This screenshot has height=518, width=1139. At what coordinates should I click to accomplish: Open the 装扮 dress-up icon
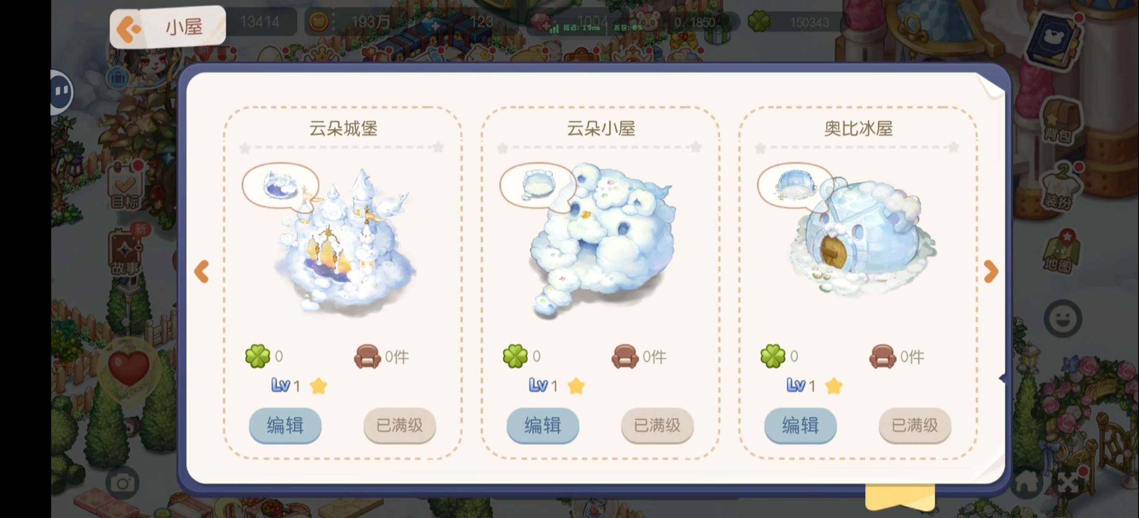1061,188
